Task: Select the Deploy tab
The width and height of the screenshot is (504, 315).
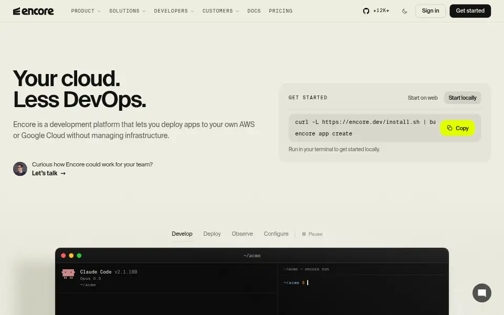Action: pos(212,234)
